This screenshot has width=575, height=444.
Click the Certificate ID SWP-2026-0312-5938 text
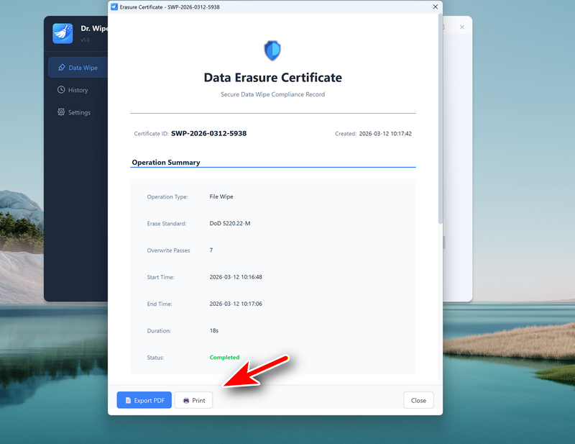208,133
